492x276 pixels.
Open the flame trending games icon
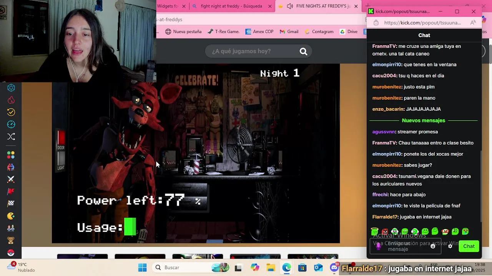pos(11,100)
